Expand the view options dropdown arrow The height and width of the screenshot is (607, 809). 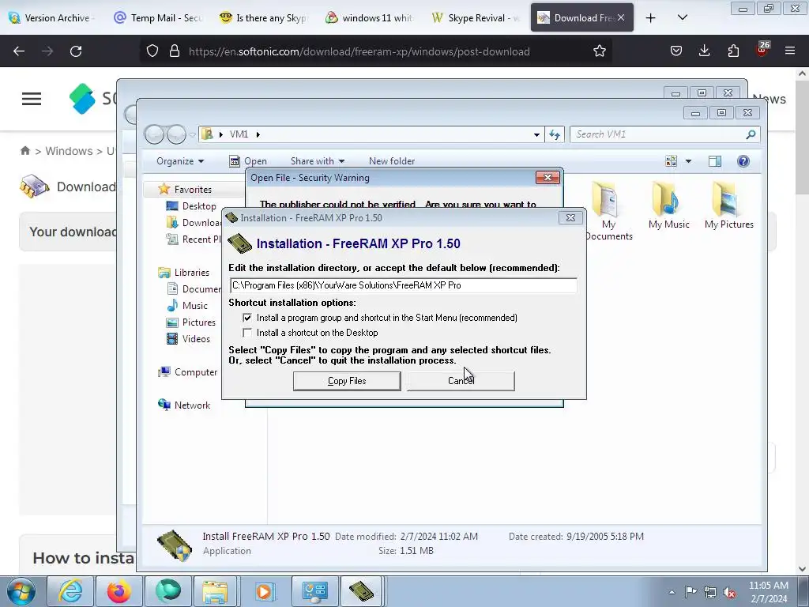click(x=688, y=161)
